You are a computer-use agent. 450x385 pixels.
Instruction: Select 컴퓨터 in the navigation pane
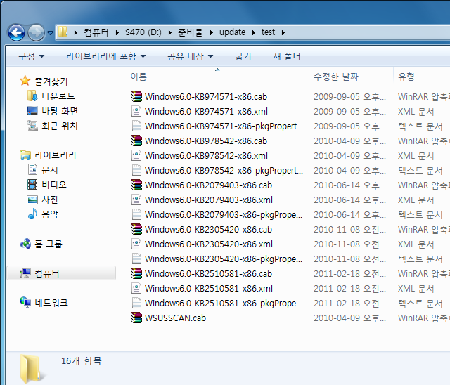(47, 273)
